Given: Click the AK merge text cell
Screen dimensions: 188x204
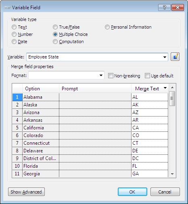Looking at the screenshot, I should (x=150, y=105).
